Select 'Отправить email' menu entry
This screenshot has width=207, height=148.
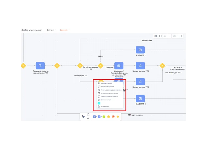106,100
